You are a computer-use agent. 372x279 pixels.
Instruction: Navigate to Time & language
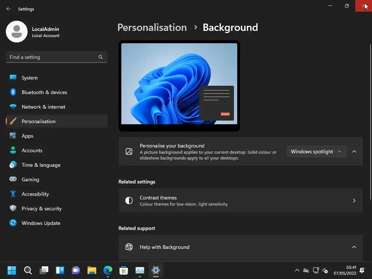pos(56,165)
